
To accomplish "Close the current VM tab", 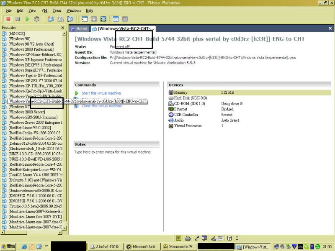I will (330, 28).
